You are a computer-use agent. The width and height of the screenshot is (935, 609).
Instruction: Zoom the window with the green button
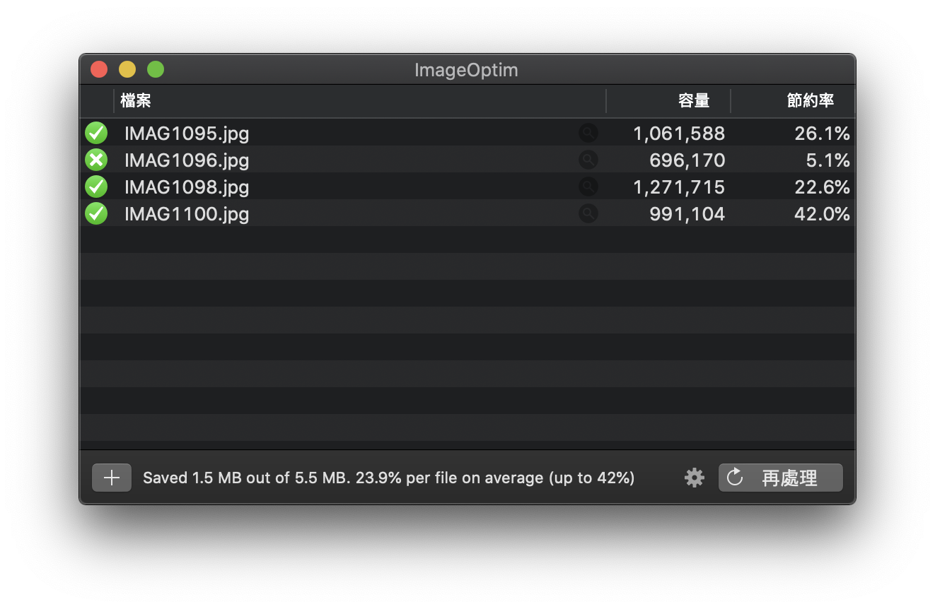(x=156, y=69)
